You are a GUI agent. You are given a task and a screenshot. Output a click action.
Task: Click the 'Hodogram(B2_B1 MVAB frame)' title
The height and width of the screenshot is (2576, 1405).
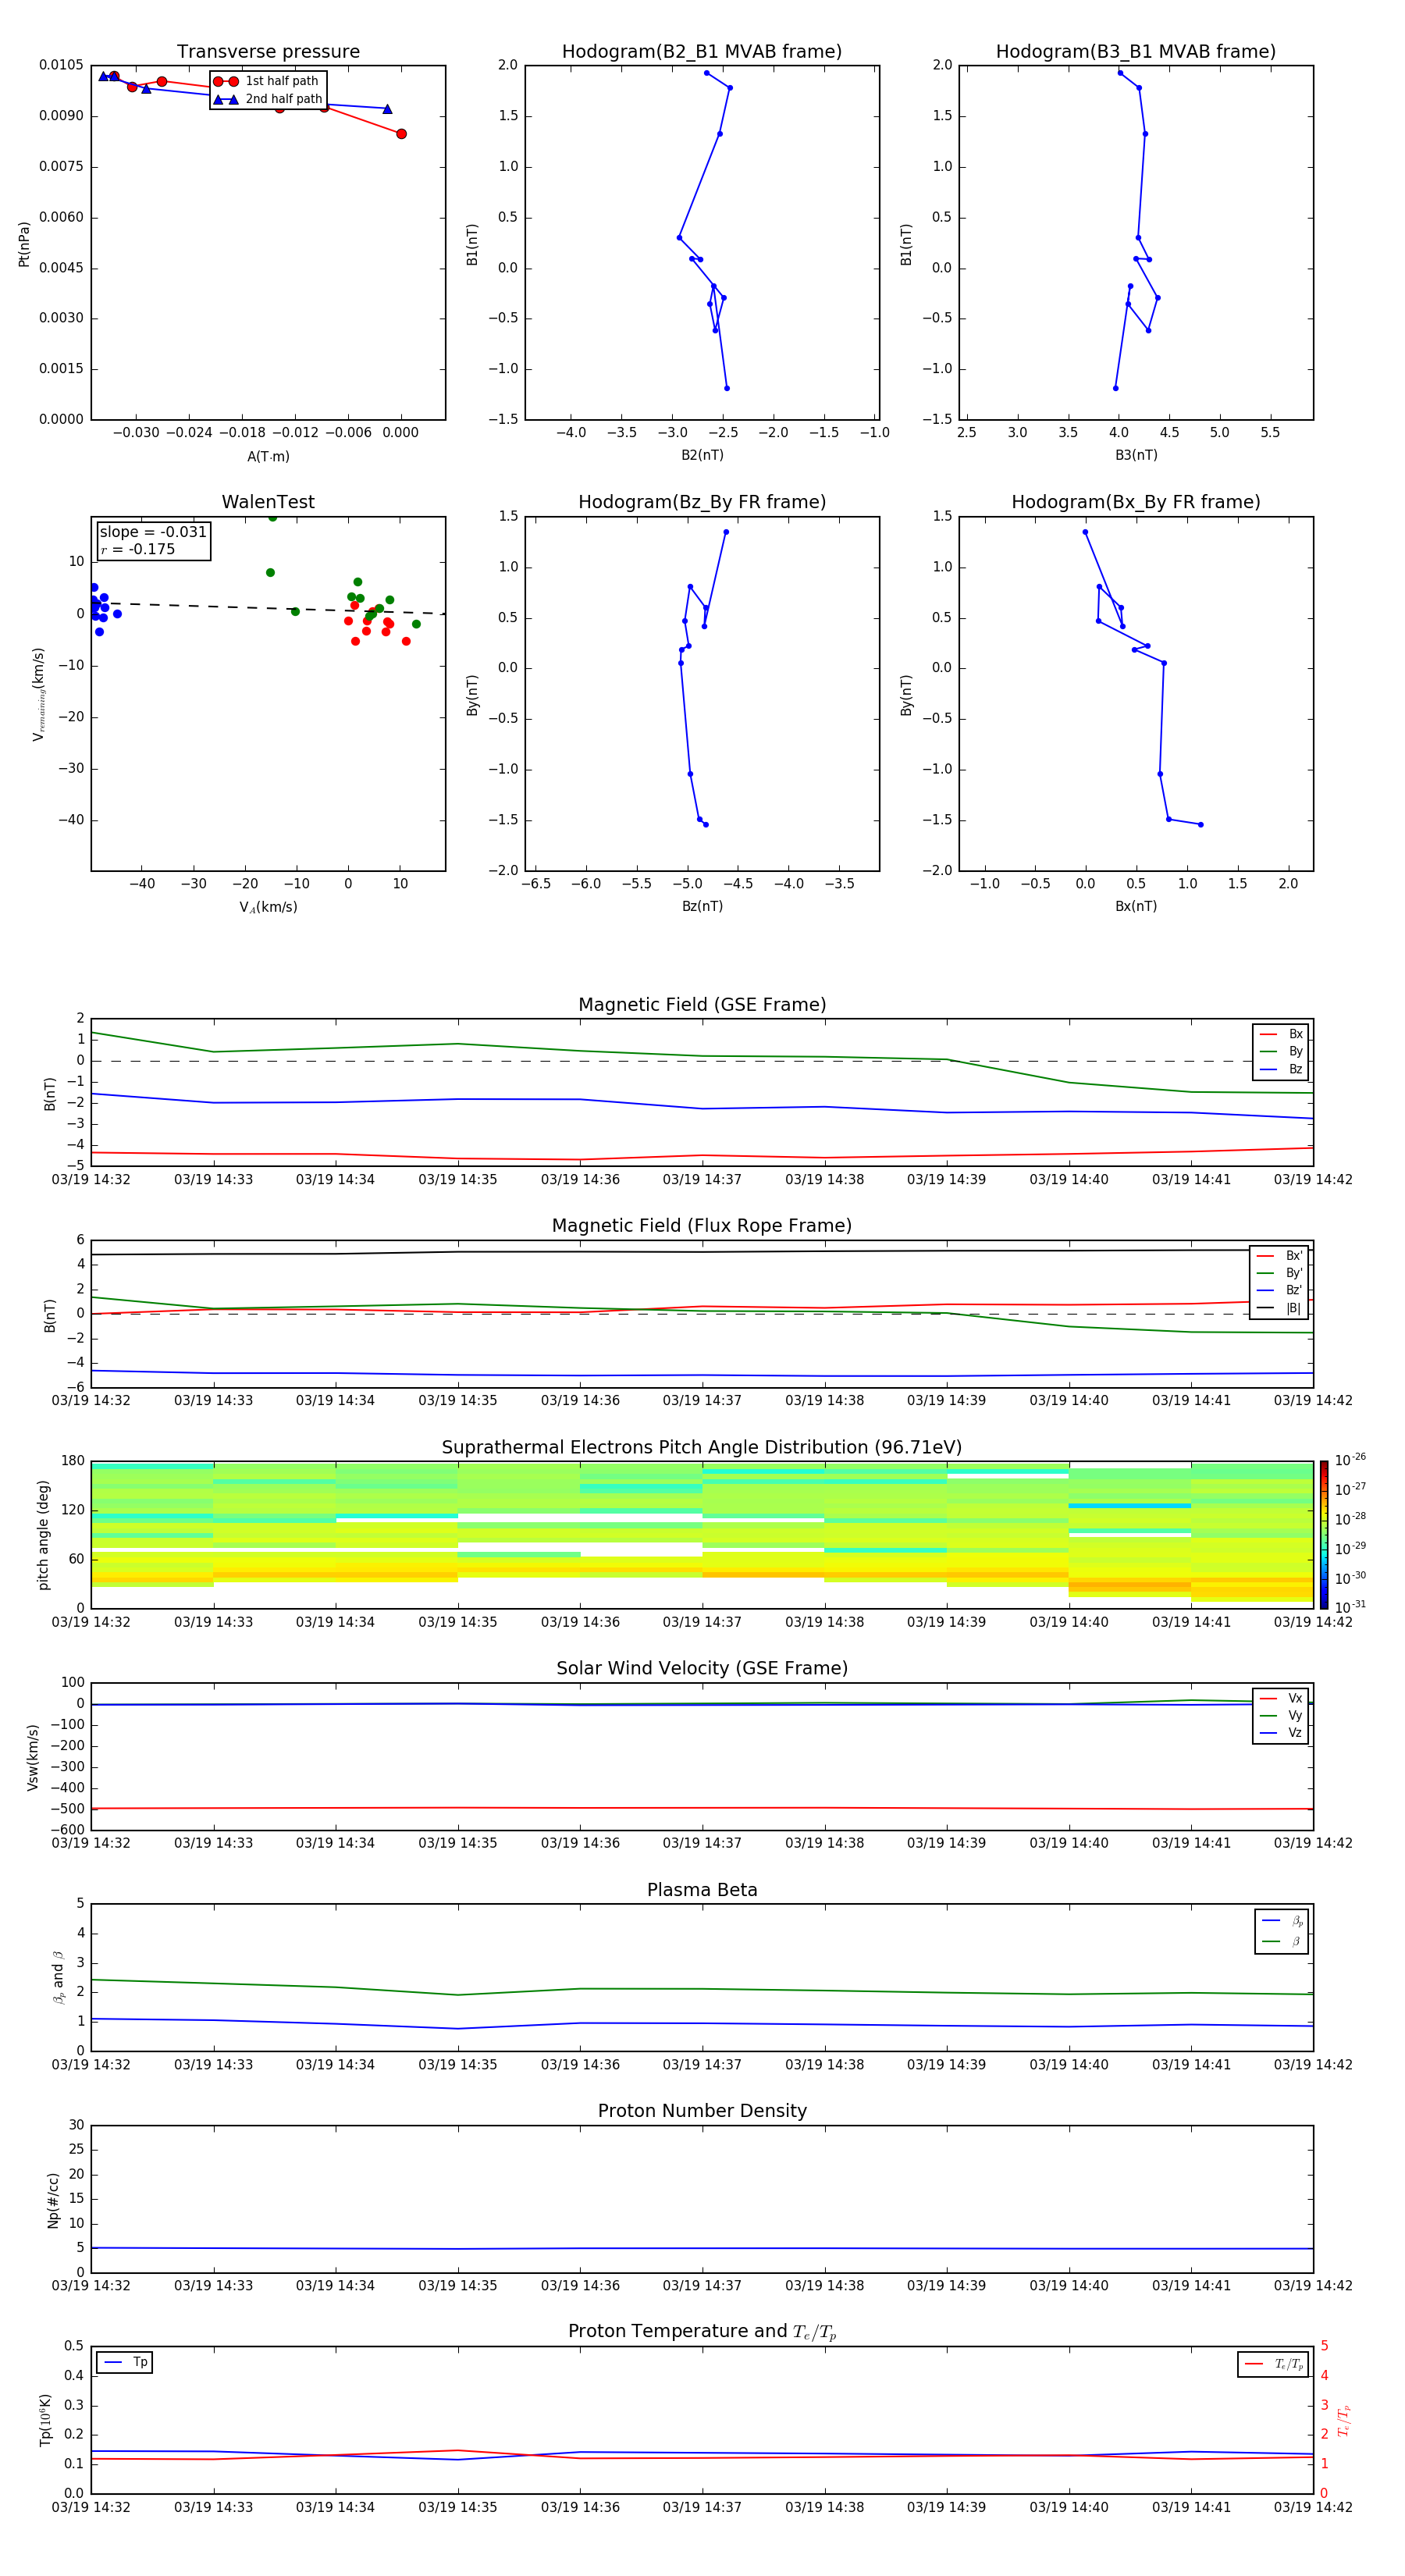[702, 51]
